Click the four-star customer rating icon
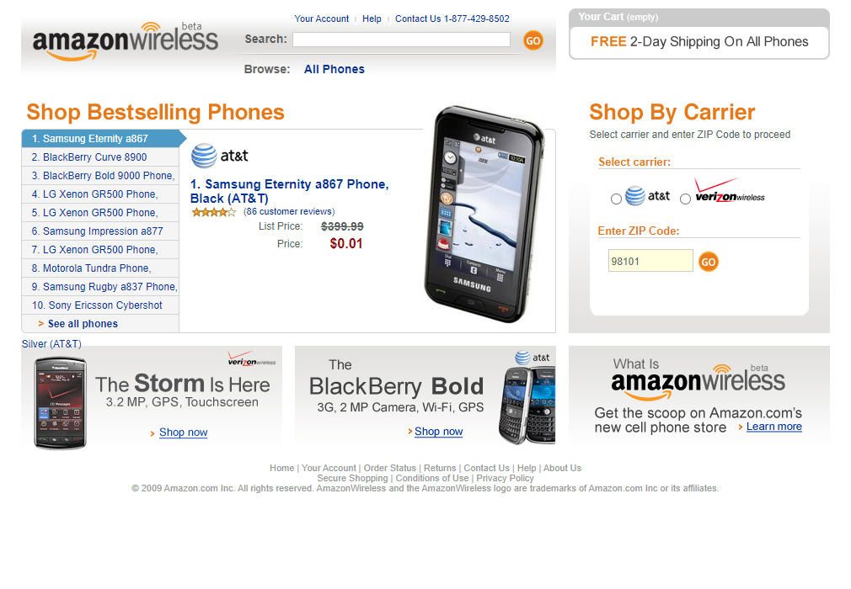851x589 pixels. click(x=214, y=212)
